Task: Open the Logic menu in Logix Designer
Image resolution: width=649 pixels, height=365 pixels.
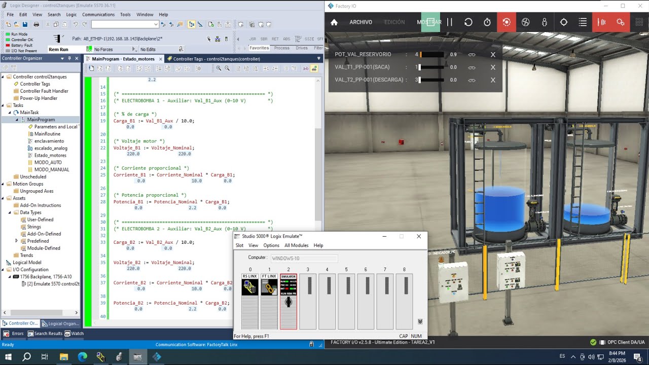Action: 71,15
